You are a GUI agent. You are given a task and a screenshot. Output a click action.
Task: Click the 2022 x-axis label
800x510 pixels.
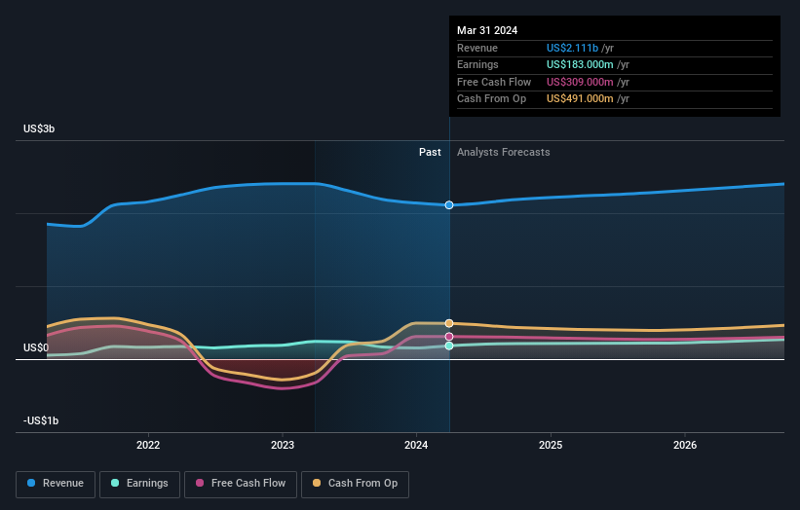click(148, 446)
